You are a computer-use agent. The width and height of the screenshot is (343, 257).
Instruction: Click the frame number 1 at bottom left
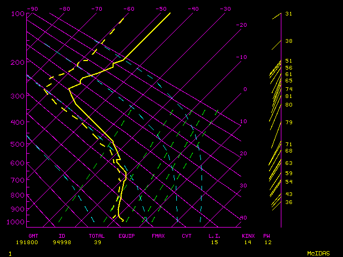coord(10,253)
